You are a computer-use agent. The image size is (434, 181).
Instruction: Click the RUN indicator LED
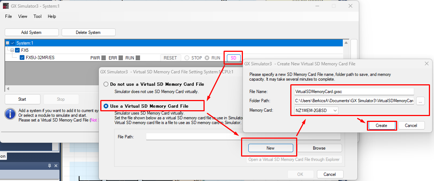[x=137, y=58]
